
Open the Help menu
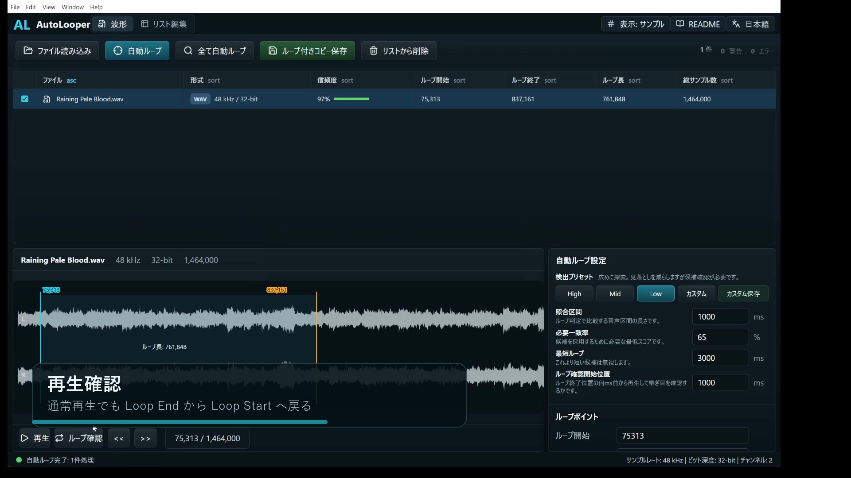96,7
